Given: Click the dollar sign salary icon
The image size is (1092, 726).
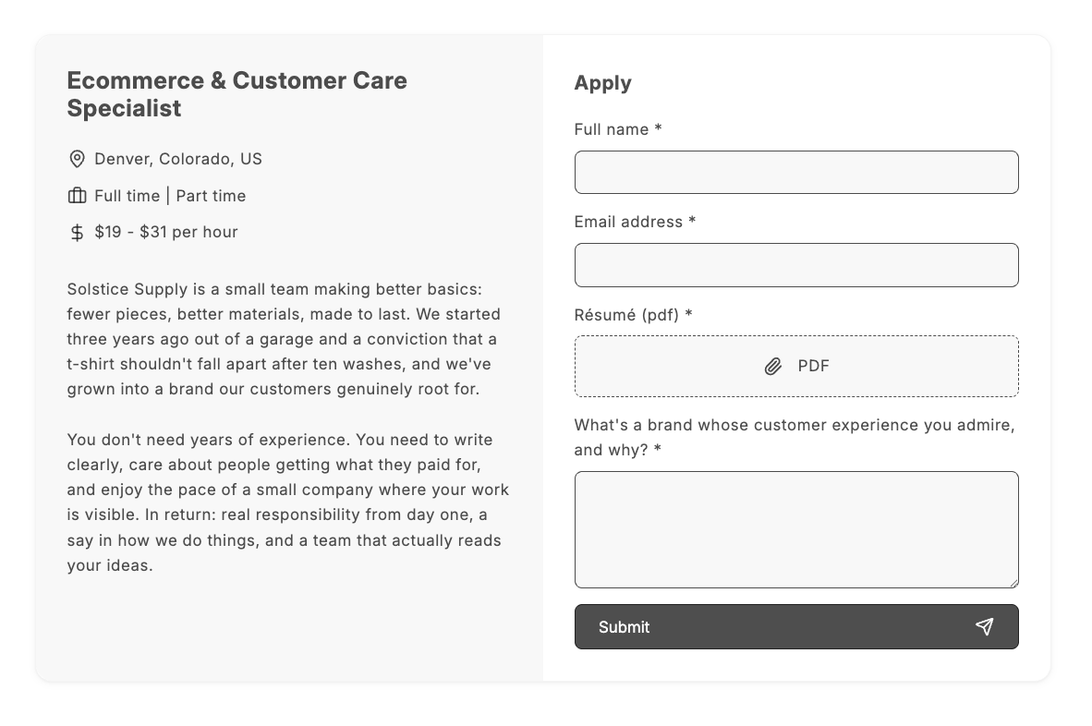Looking at the screenshot, I should (x=77, y=233).
